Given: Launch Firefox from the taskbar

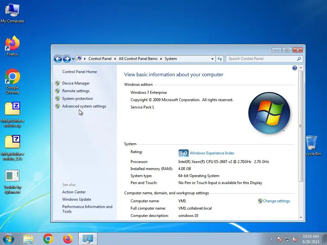Looking at the screenshot, I should click(x=68, y=239).
